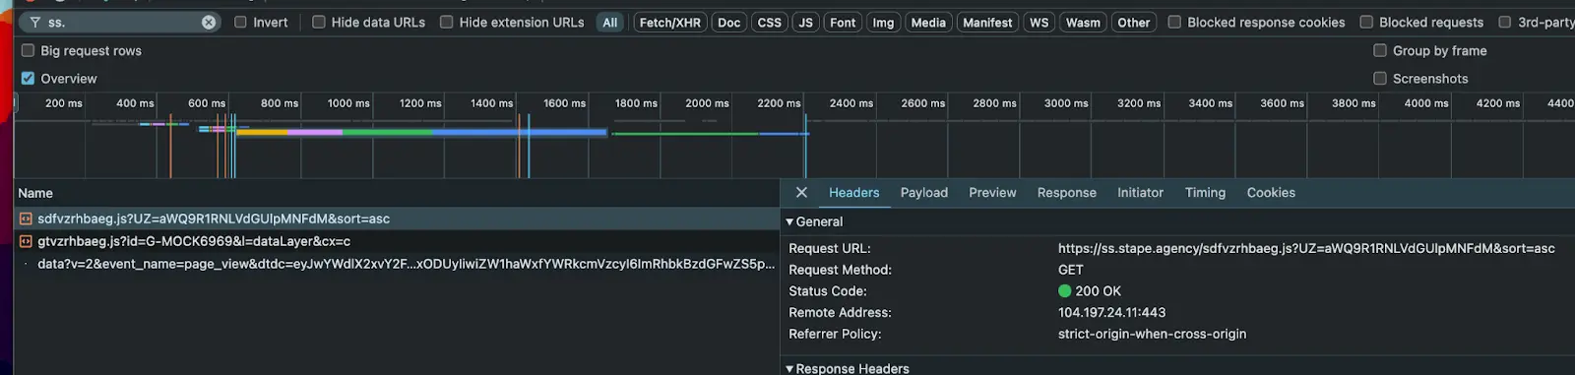Open the Initiator tab

coord(1140,193)
